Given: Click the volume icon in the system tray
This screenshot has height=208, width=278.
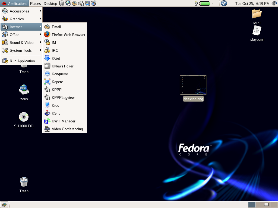Looking at the screenshot, I should pyautogui.click(x=274, y=3).
